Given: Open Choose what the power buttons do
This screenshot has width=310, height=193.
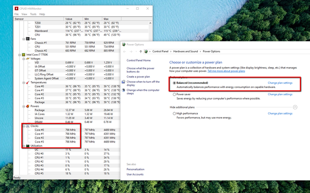Looking at the screenshot, I should (x=140, y=70).
